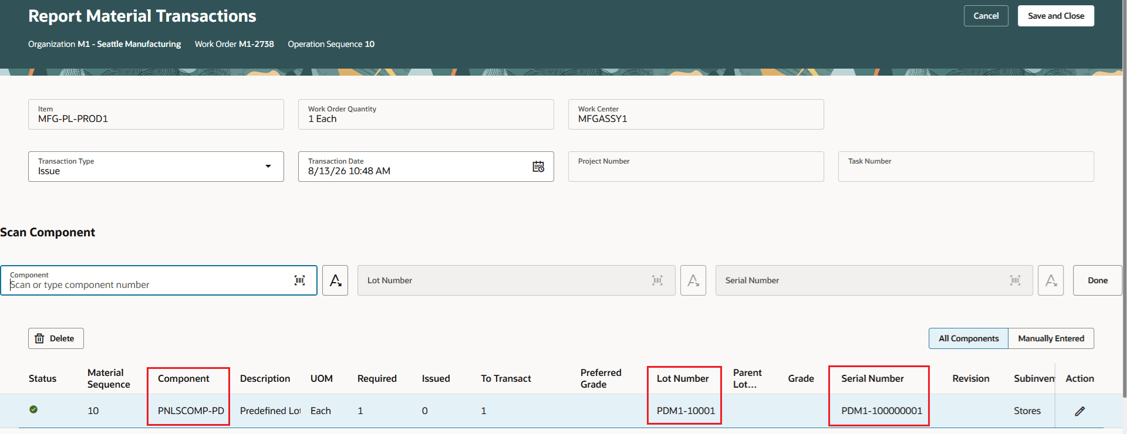Image resolution: width=1127 pixels, height=434 pixels.
Task: Click the text entry icon beside Serial Number
Action: pos(1051,280)
